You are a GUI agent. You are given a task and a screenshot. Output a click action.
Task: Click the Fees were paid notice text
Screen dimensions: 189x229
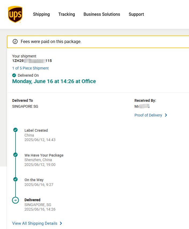pos(51,41)
